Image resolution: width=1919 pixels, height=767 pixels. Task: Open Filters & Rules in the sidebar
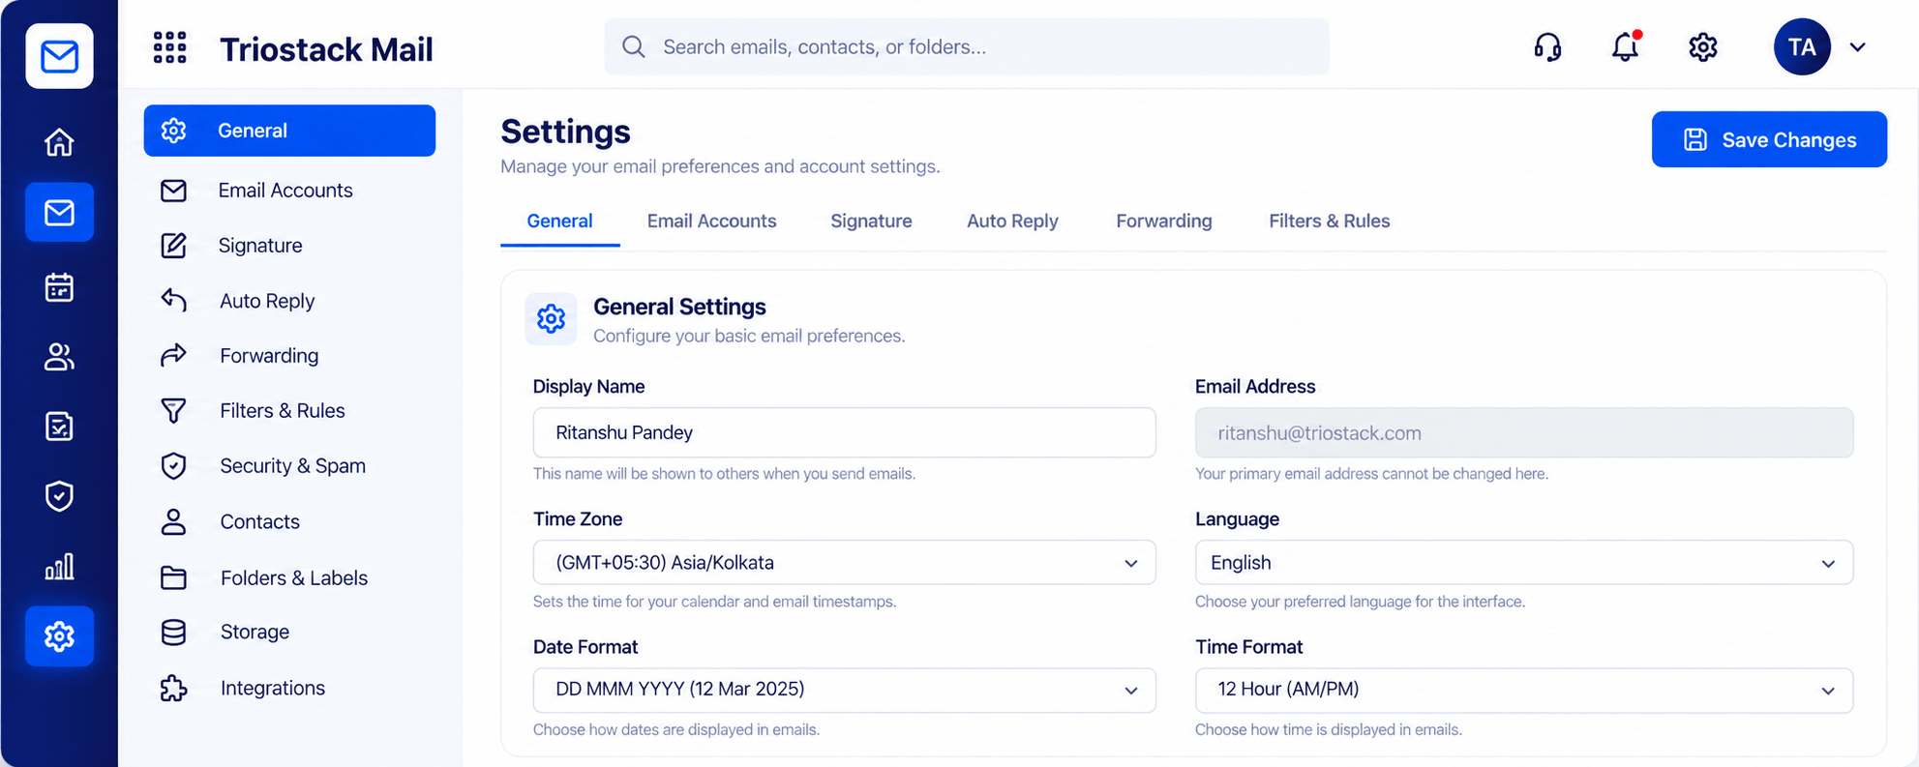click(x=289, y=411)
